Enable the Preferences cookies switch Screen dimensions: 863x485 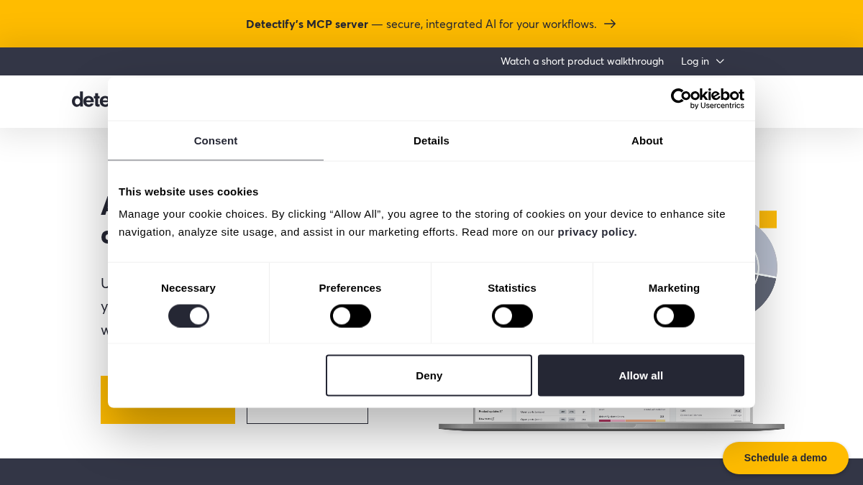tap(350, 316)
